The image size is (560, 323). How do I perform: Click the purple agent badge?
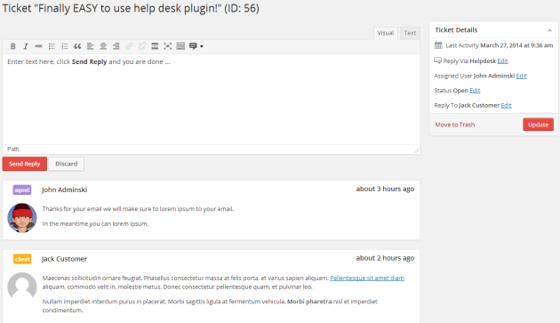click(x=22, y=190)
